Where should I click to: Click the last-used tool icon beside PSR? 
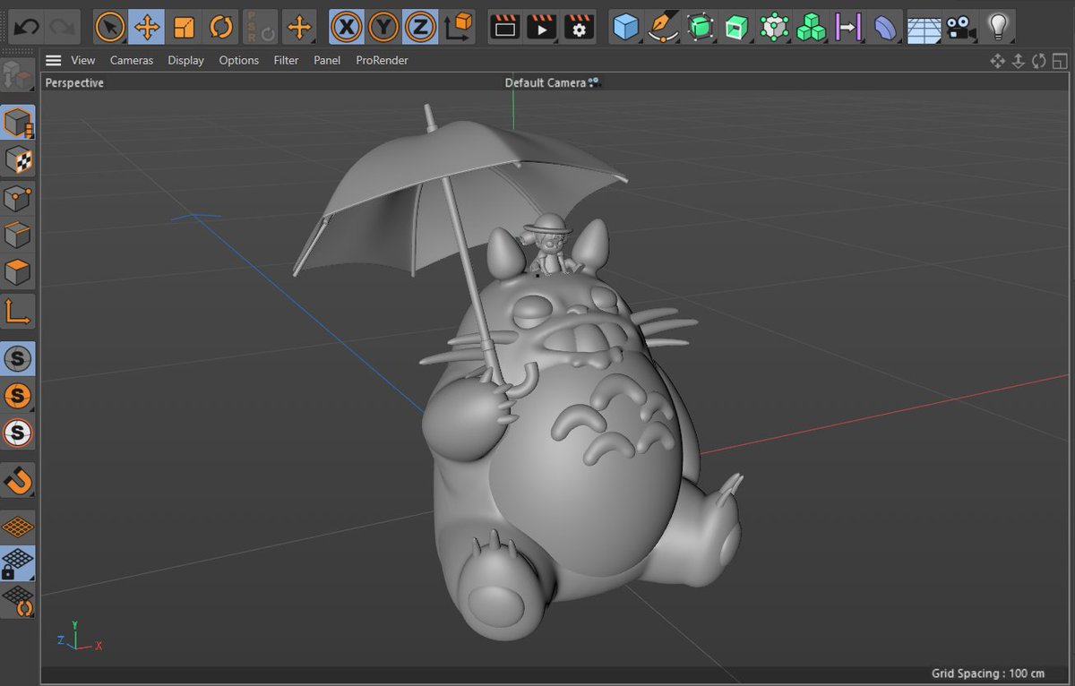298,27
